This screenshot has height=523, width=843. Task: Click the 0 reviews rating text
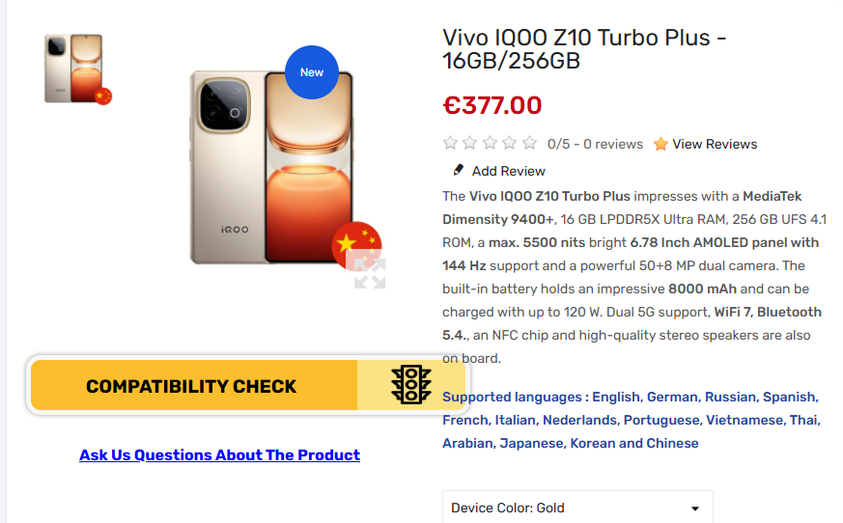coord(595,144)
